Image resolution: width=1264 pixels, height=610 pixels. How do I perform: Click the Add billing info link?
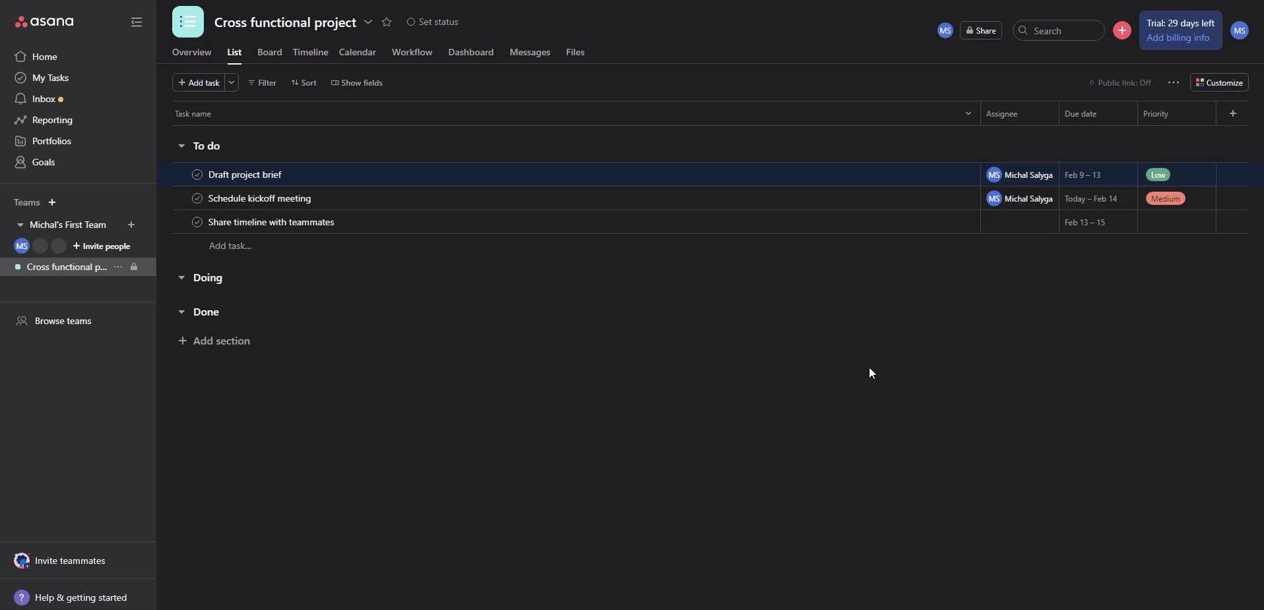[x=1178, y=38]
